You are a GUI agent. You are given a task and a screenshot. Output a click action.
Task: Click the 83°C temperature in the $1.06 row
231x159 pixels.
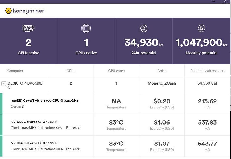point(116,122)
